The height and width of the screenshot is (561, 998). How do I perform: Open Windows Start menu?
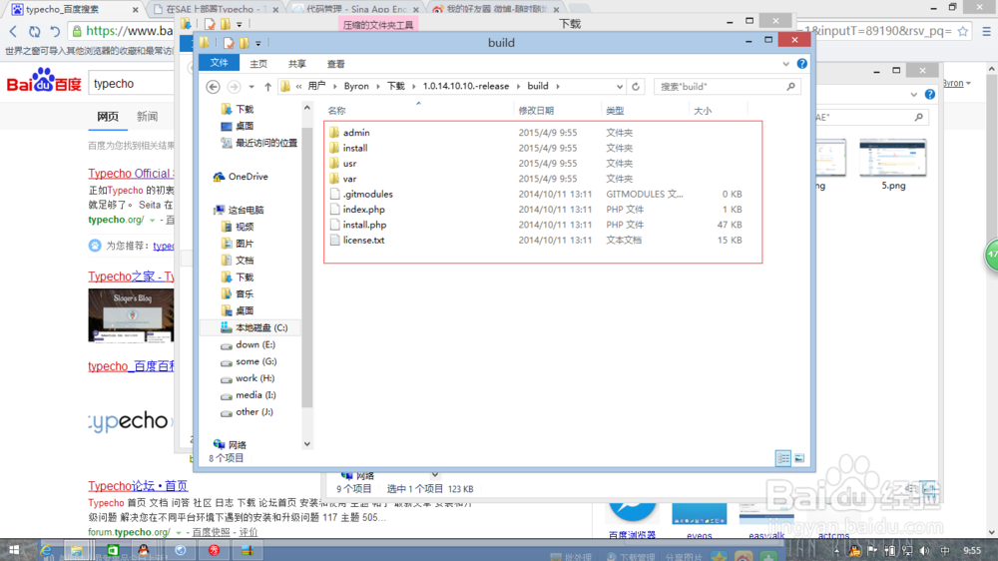[13, 550]
